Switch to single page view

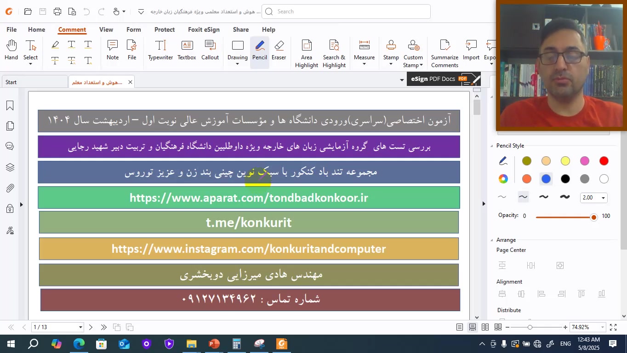pyautogui.click(x=460, y=327)
